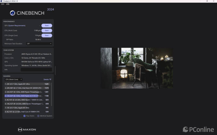The height and width of the screenshot is (135, 217).
Task: Select the 32C/64T AMD Ryzen Threadripper row
Action: [x=27, y=92]
